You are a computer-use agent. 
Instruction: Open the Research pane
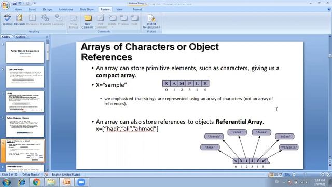click(x=19, y=20)
